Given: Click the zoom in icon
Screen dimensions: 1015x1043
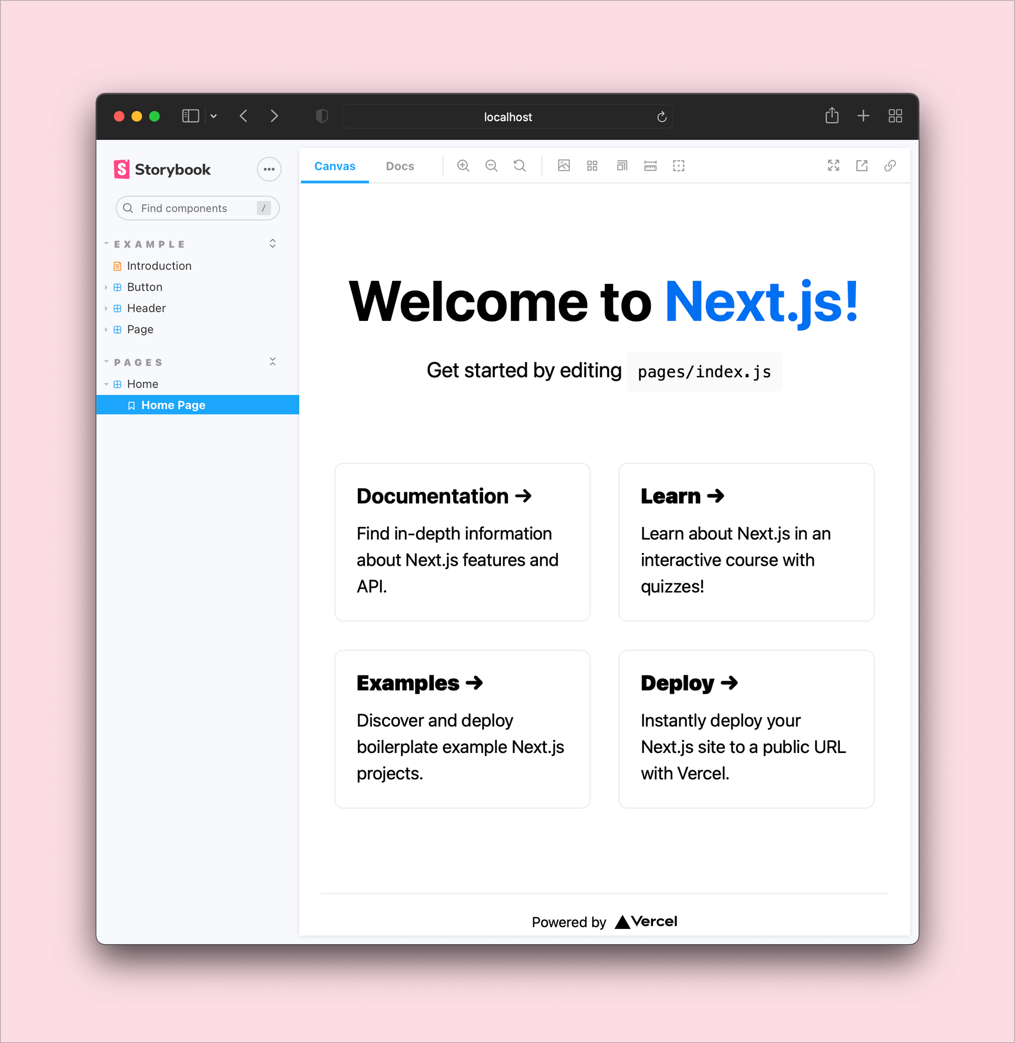Looking at the screenshot, I should click(x=463, y=166).
